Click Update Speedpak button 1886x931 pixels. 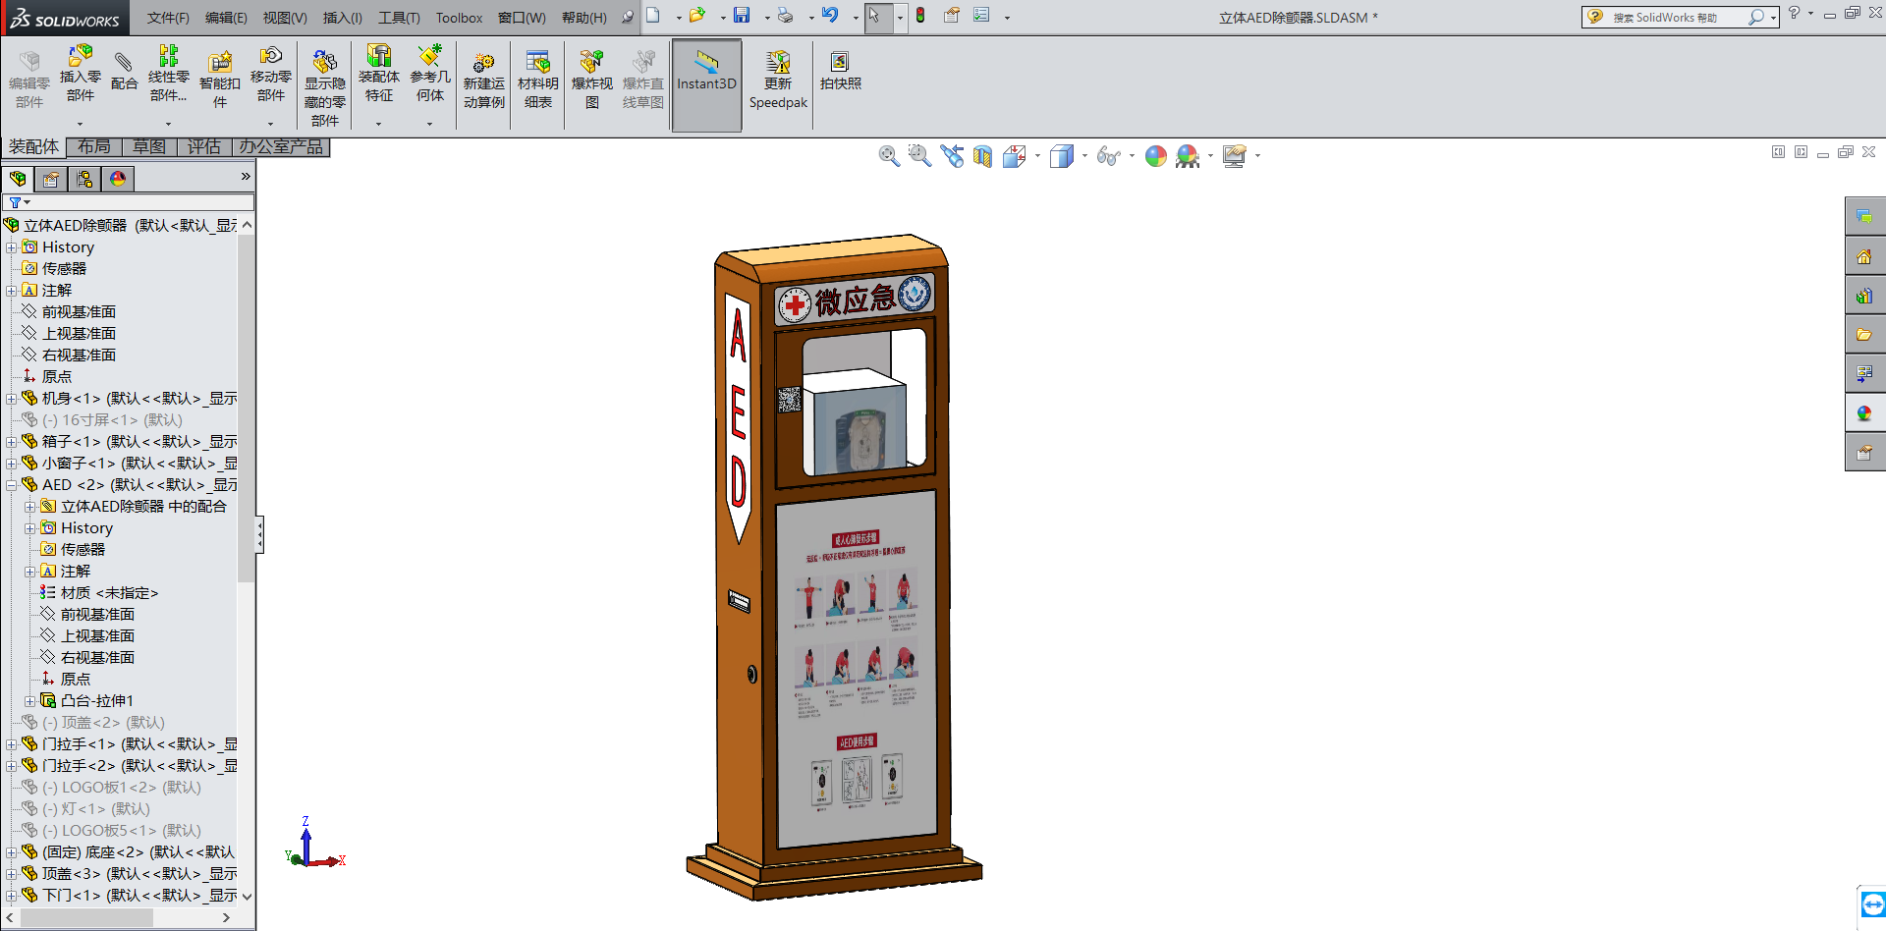click(778, 81)
